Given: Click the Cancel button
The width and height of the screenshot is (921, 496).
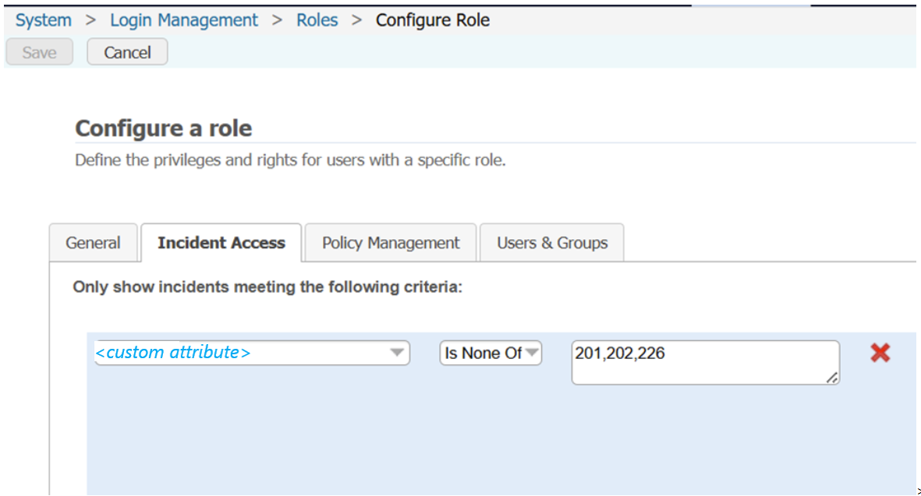Looking at the screenshot, I should click(x=127, y=52).
